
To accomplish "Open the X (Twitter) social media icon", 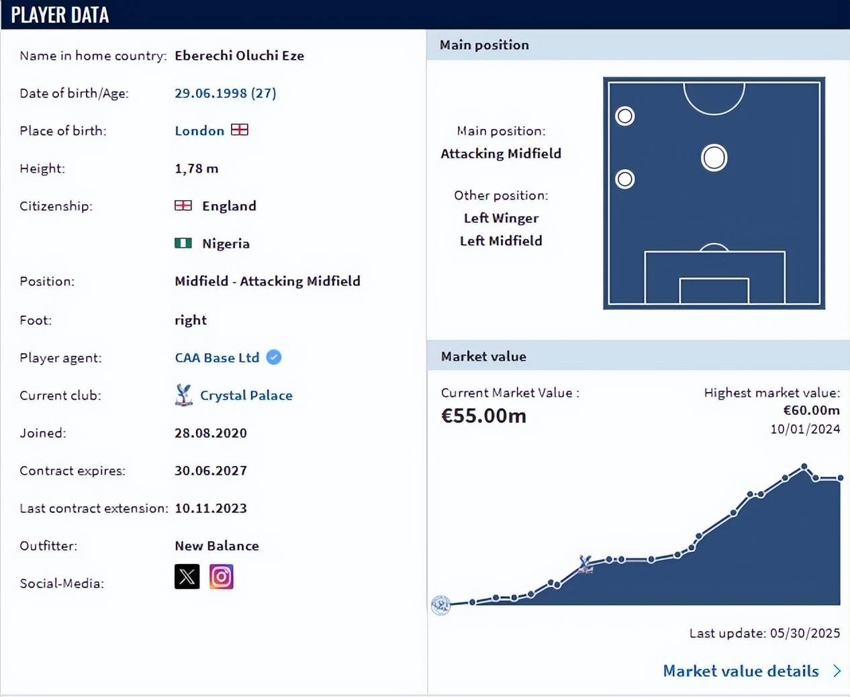I will point(187,577).
